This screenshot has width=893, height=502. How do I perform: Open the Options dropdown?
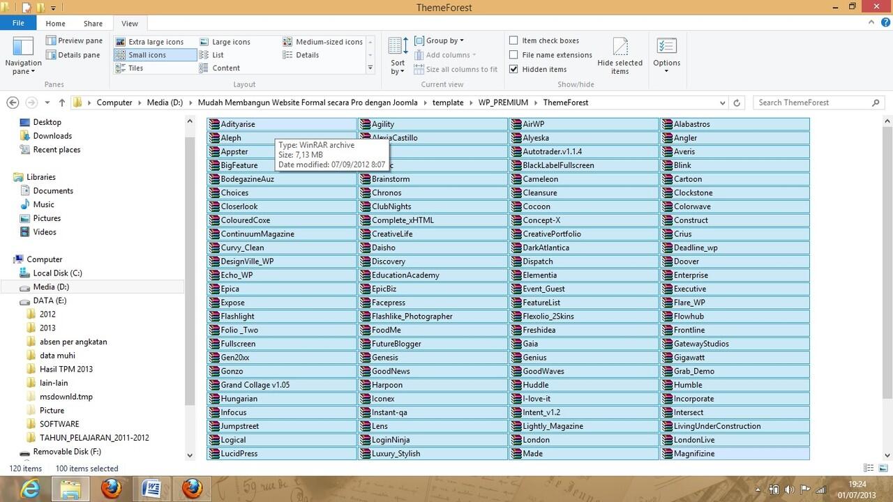coord(666,56)
